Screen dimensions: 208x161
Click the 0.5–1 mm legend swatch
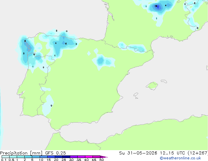13,157
